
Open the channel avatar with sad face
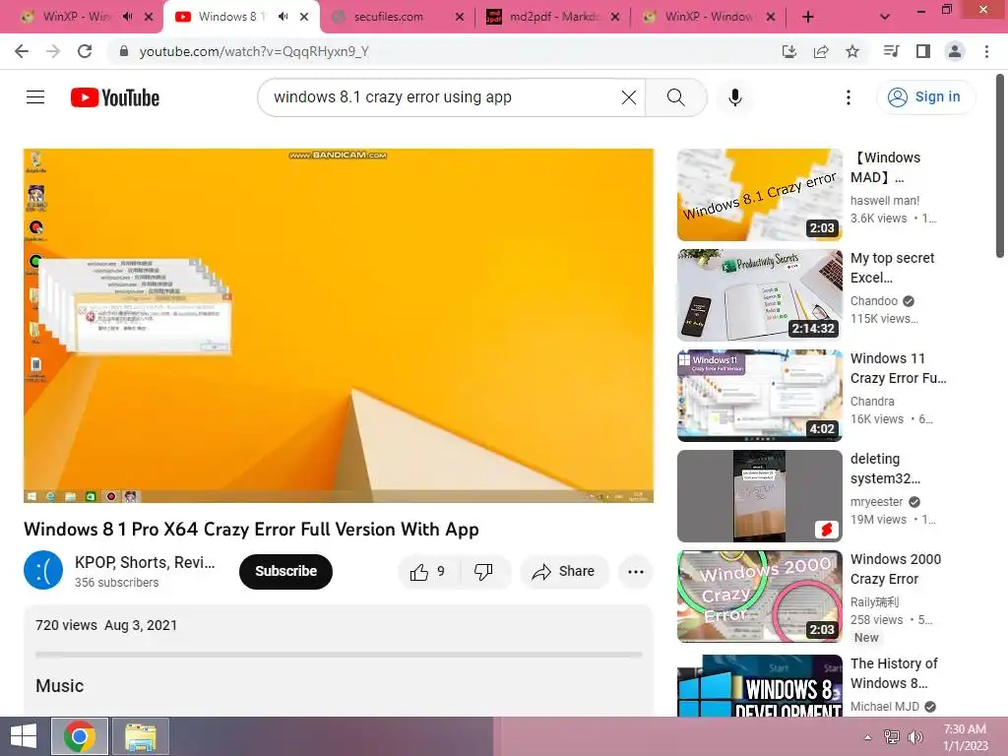click(43, 570)
